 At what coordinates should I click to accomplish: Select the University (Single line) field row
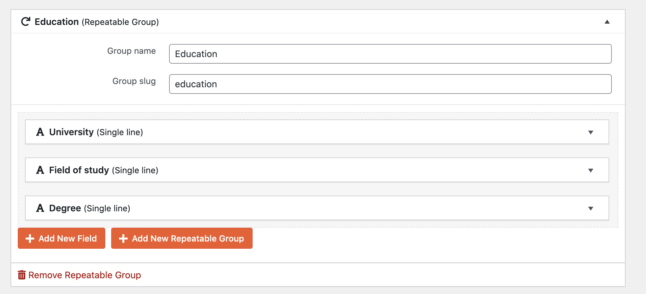pyautogui.click(x=317, y=132)
